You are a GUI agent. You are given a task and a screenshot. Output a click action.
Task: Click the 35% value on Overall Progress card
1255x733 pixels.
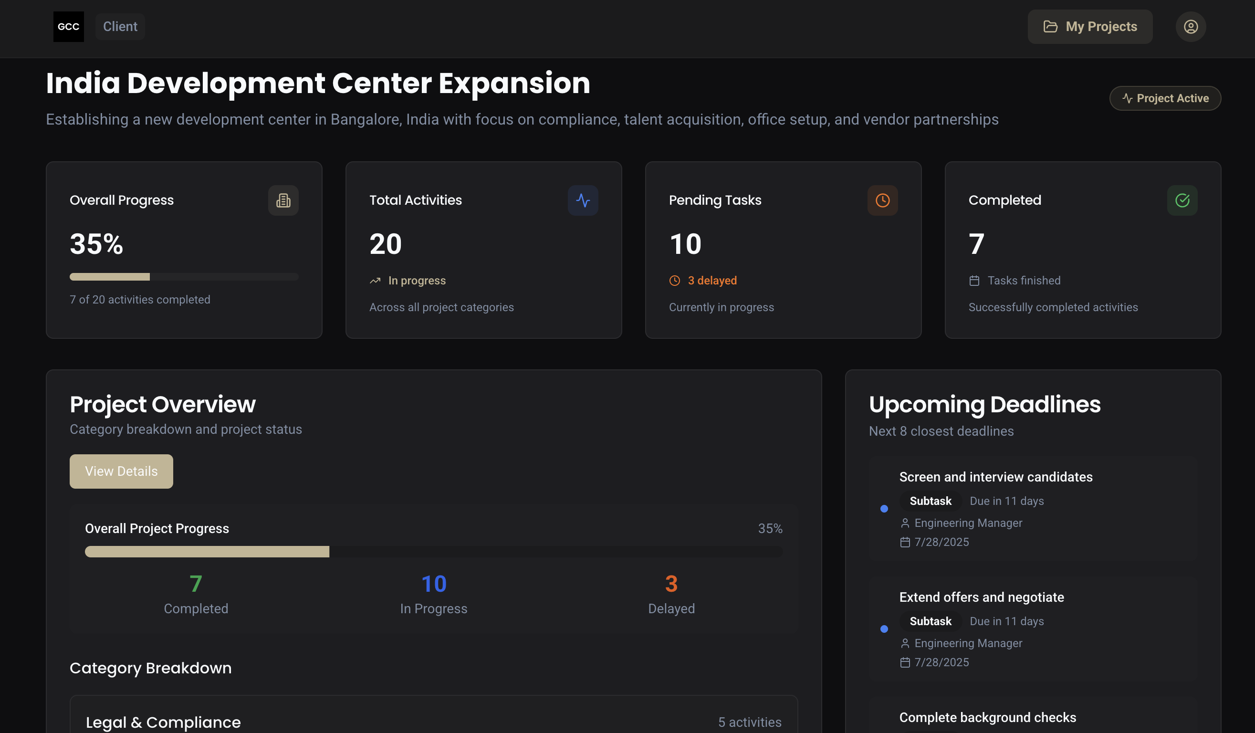[x=96, y=244]
